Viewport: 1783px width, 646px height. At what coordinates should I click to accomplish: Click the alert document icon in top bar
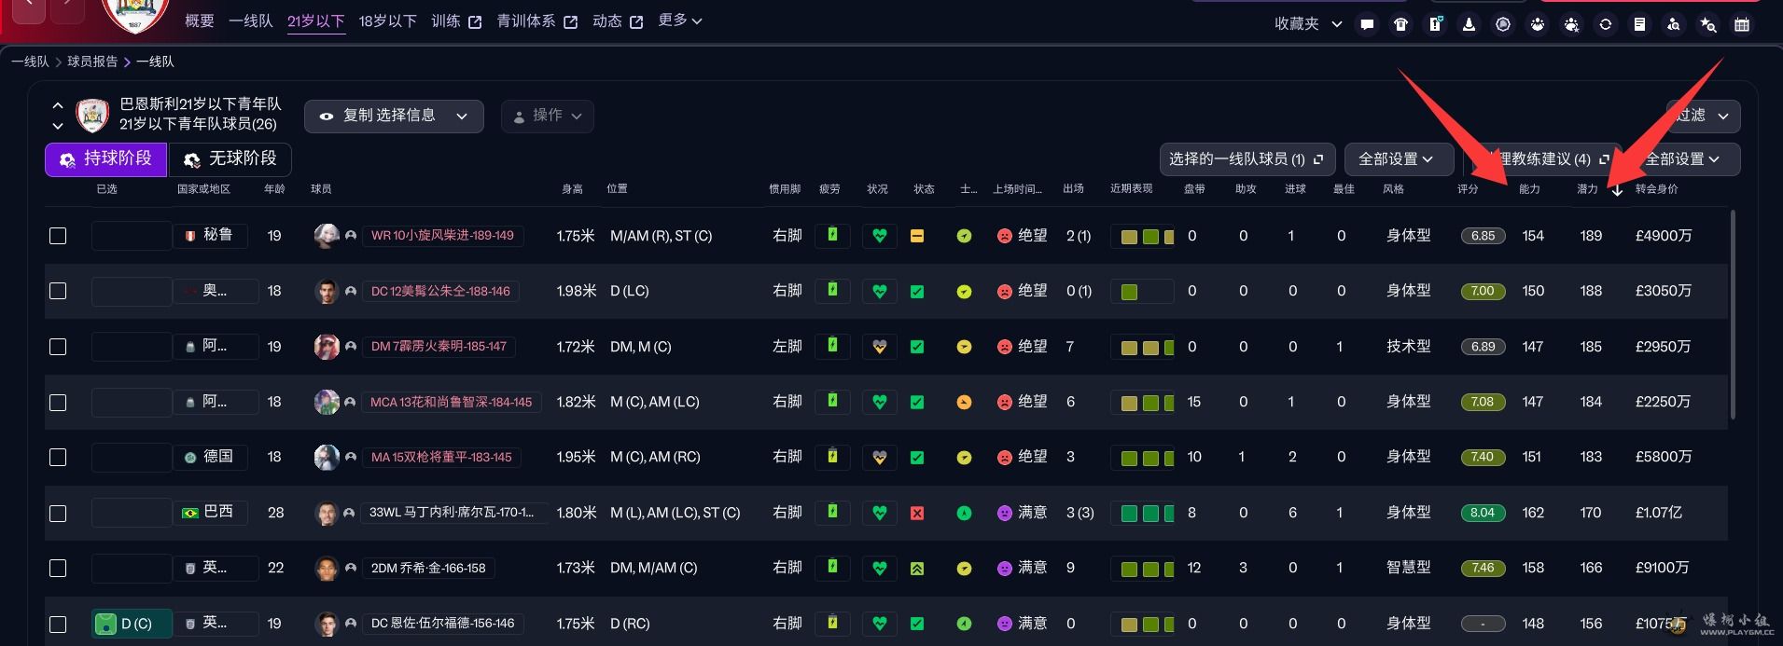(1435, 25)
